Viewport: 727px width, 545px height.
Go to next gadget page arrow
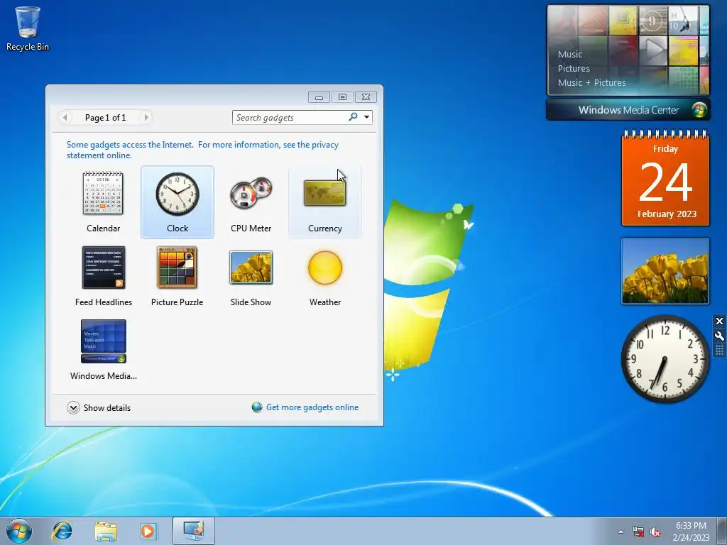coord(146,118)
